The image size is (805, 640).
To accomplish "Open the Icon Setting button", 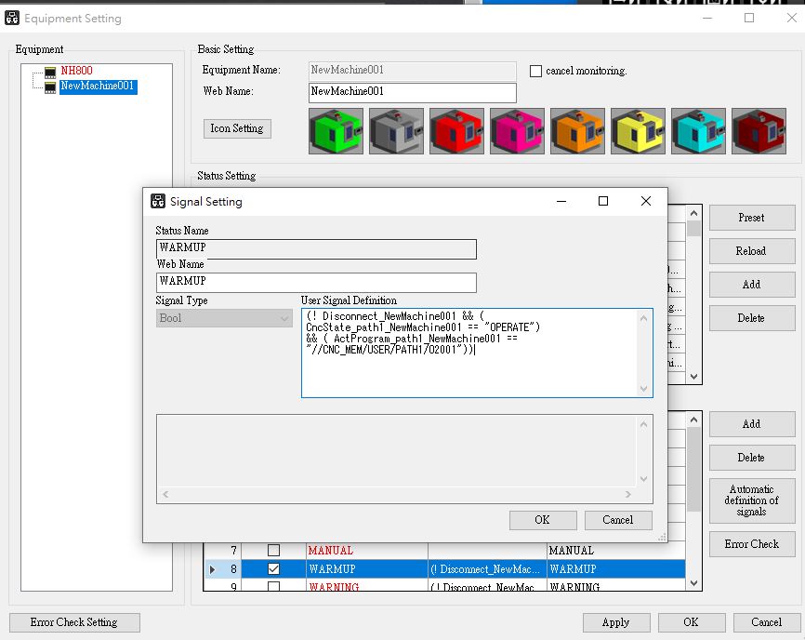I will pyautogui.click(x=237, y=128).
